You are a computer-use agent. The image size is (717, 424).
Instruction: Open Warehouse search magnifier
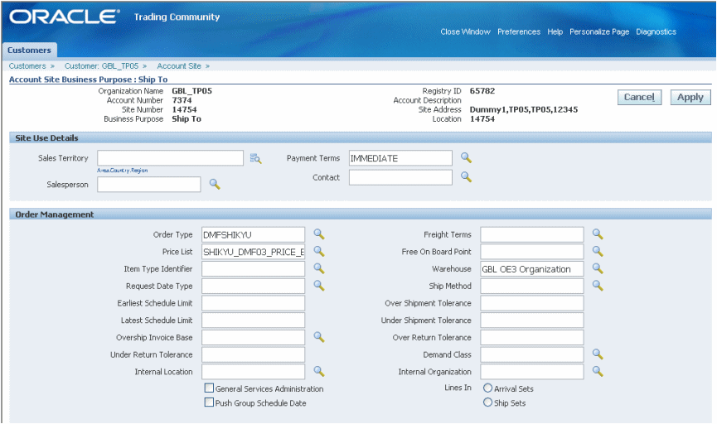tap(598, 268)
